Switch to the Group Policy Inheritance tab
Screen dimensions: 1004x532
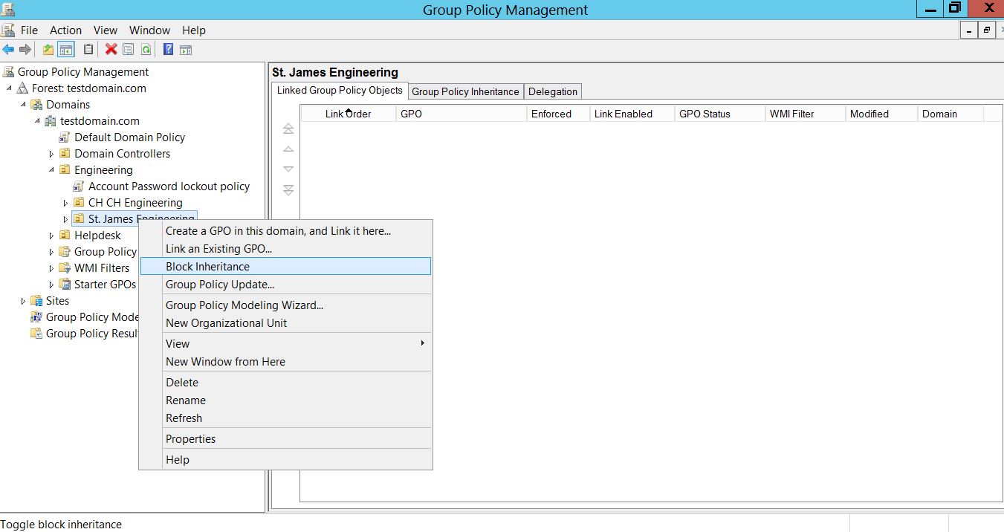click(x=465, y=91)
